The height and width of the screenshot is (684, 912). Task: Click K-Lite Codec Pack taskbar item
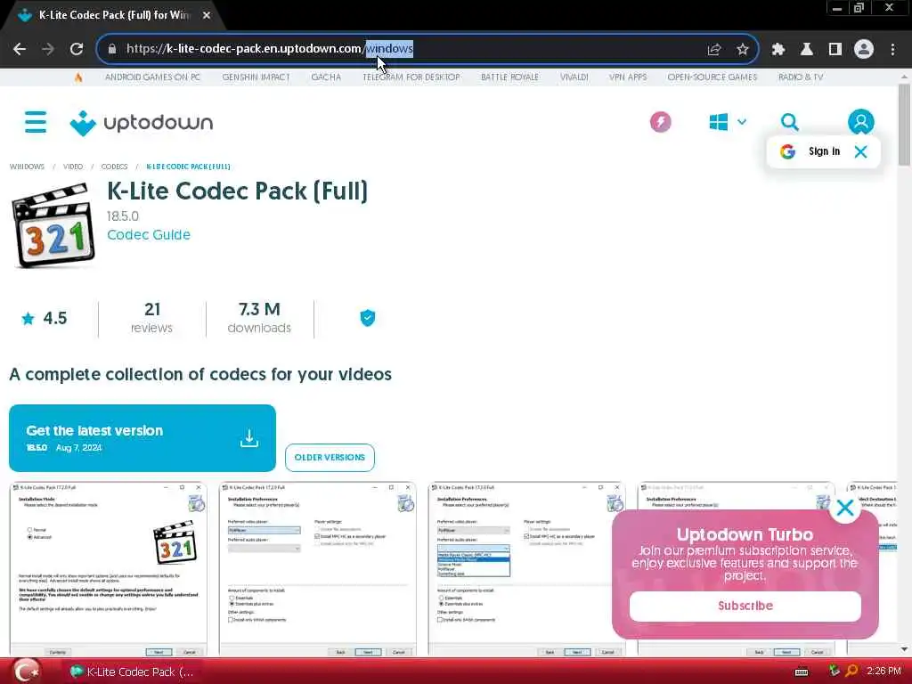(x=132, y=672)
